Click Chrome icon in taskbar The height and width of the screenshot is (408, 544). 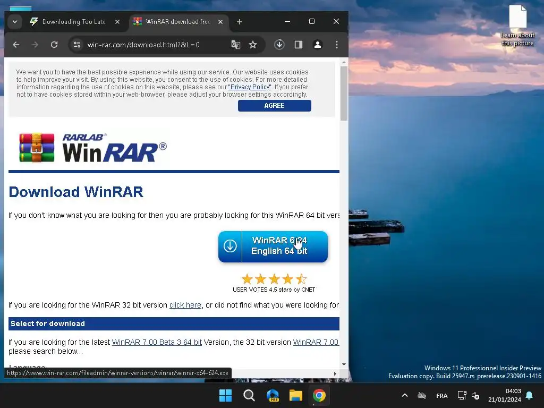319,395
